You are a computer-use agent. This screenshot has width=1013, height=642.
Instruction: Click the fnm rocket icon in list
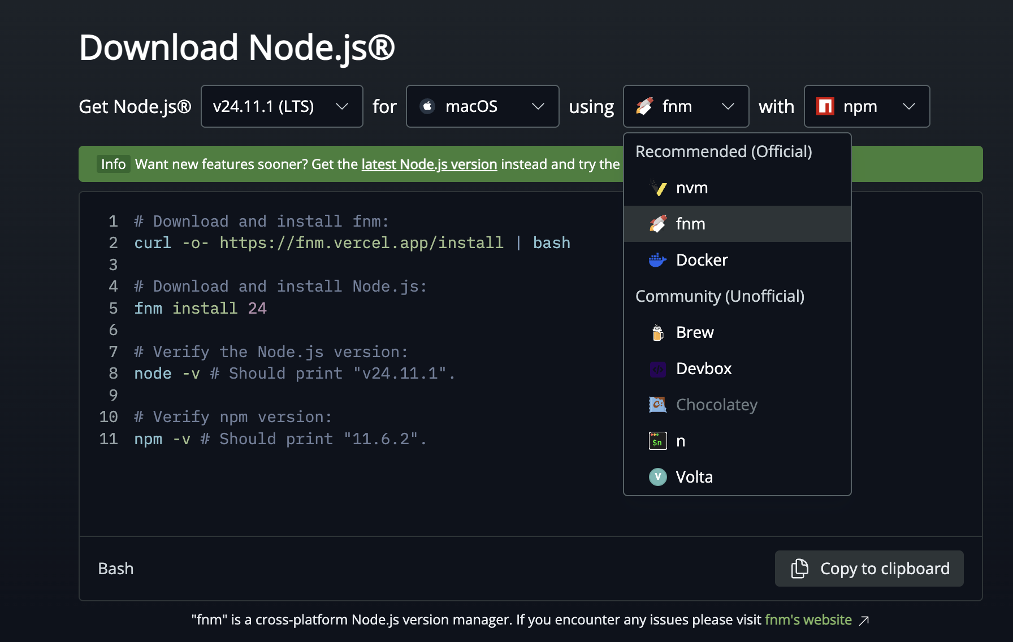[x=658, y=224]
